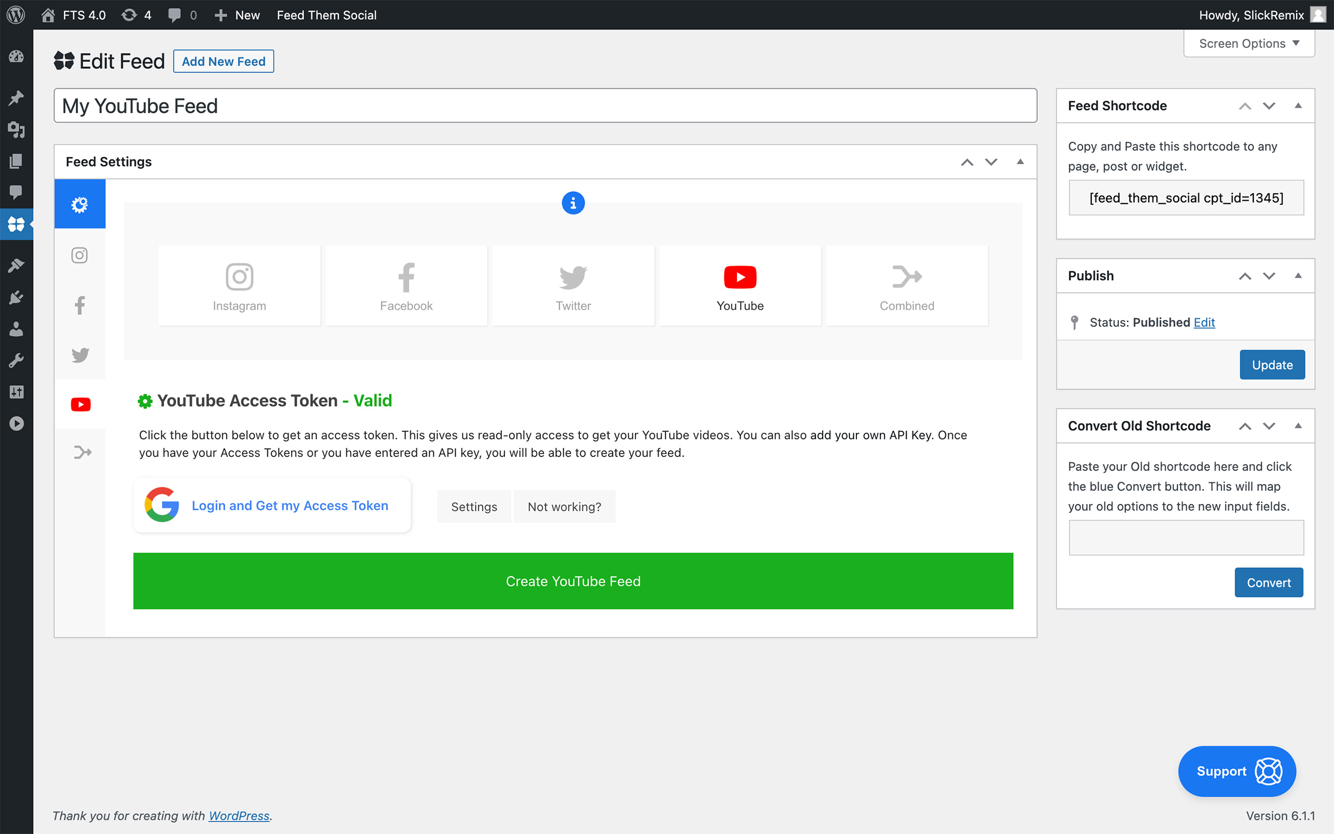
Task: Open Tools wrench icon in sidebar
Action: click(x=16, y=361)
